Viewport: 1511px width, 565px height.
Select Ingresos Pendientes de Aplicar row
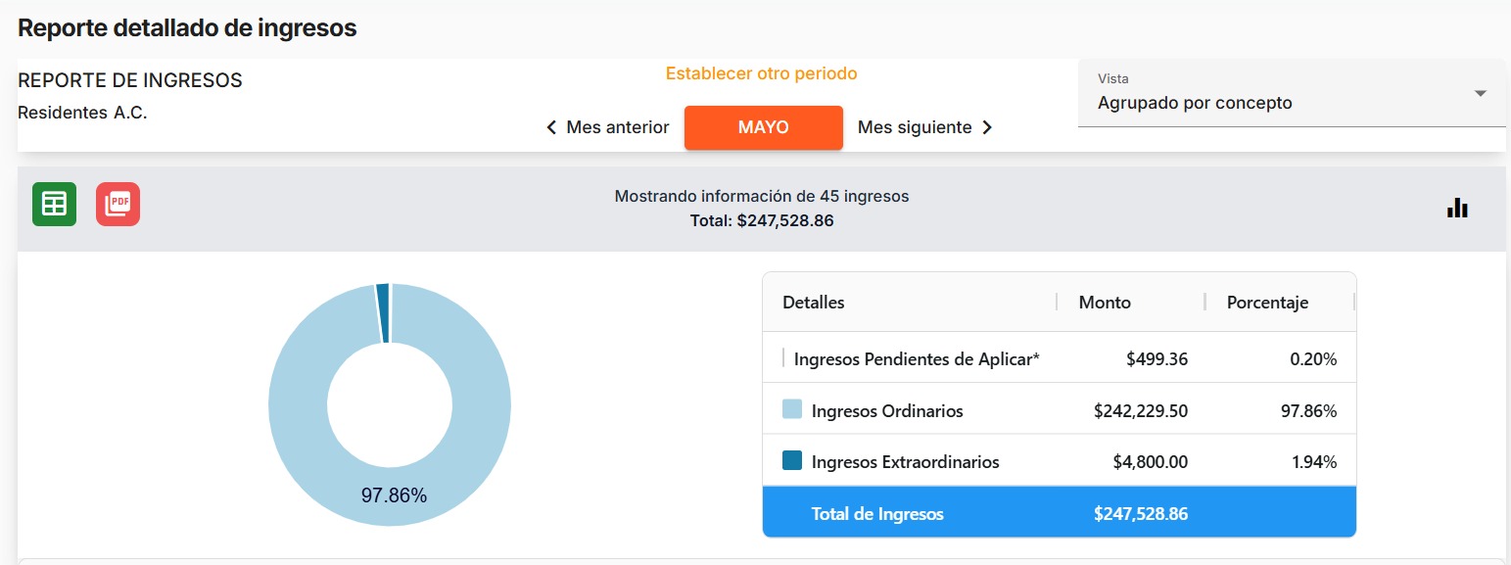(x=916, y=359)
